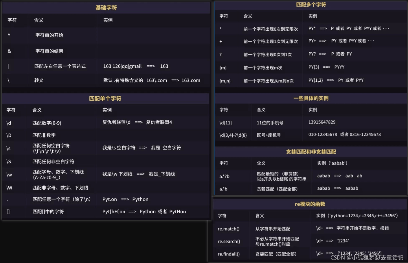Viewport: 408px width, 263px height.
Task: Click the 匹配非字母、数字、下划线 description
Action: tap(60, 188)
